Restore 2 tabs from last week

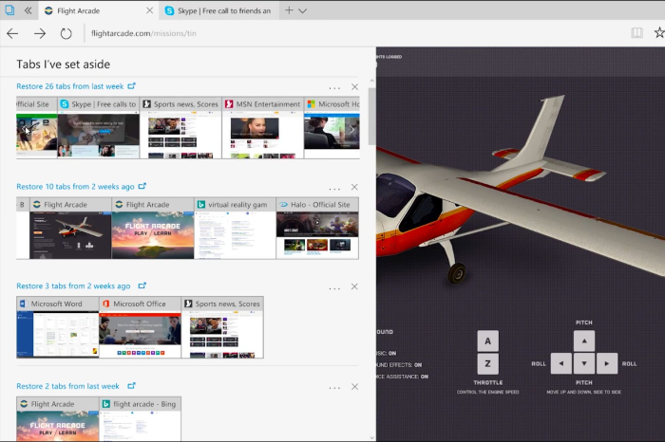[67, 386]
